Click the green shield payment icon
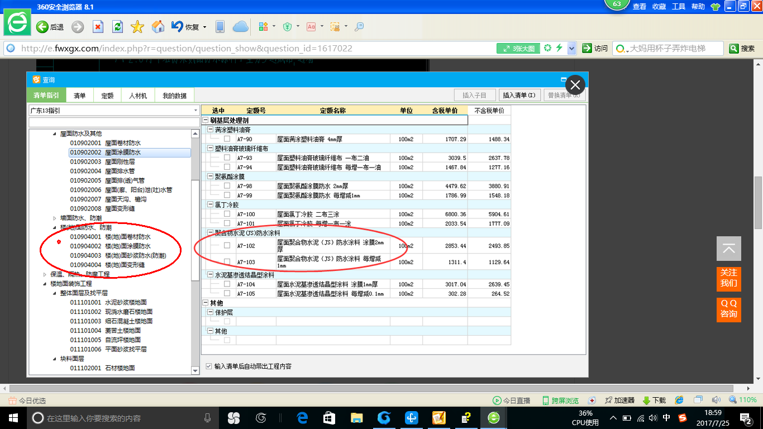This screenshot has height=429, width=763. (287, 27)
